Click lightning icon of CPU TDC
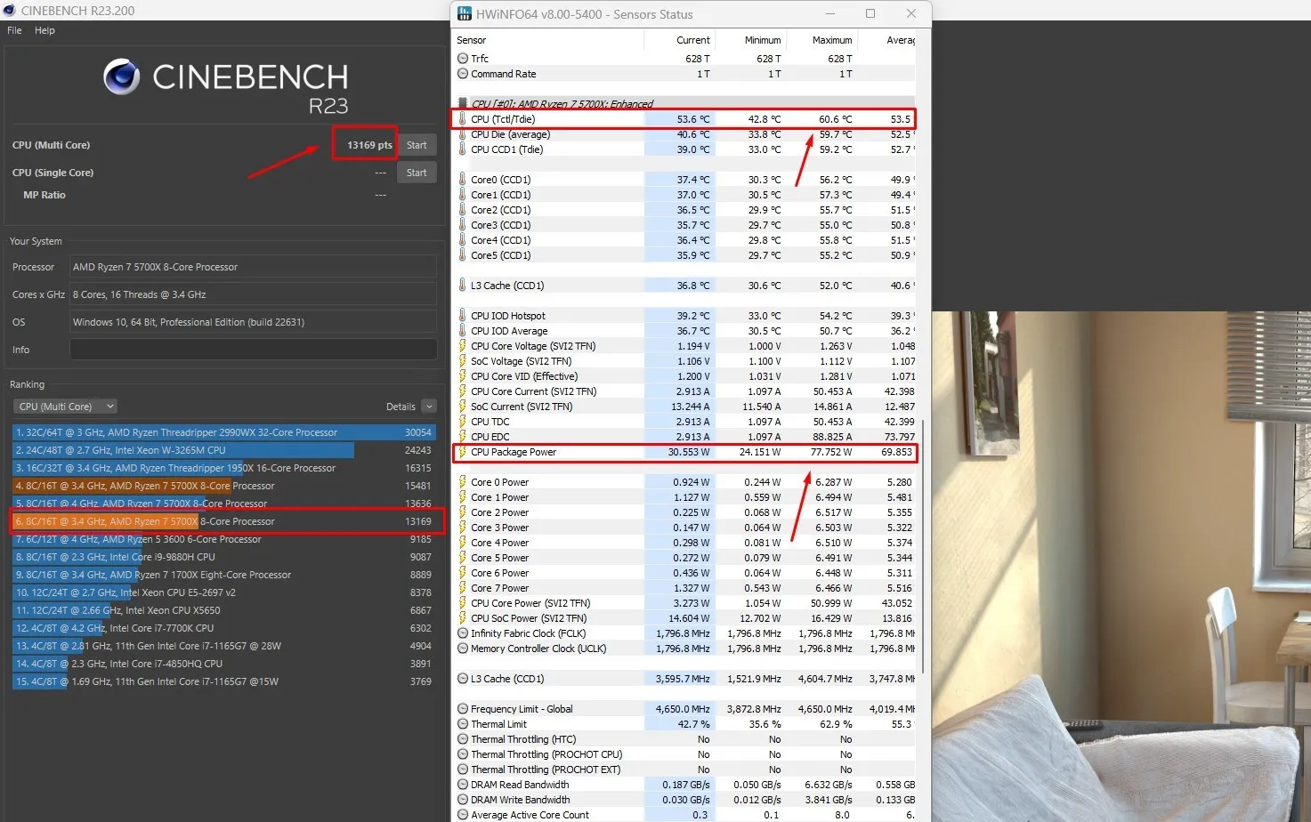Image resolution: width=1311 pixels, height=822 pixels. point(463,422)
